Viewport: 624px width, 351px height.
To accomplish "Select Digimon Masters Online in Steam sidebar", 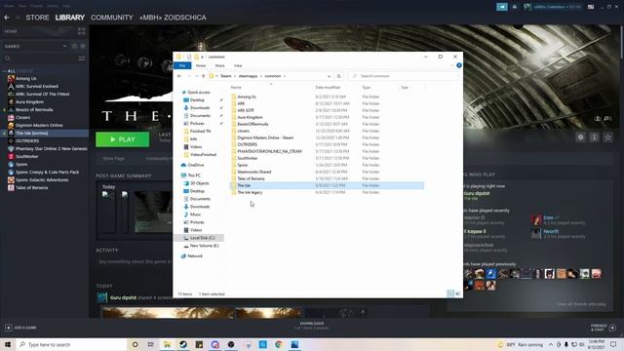I will point(39,126).
